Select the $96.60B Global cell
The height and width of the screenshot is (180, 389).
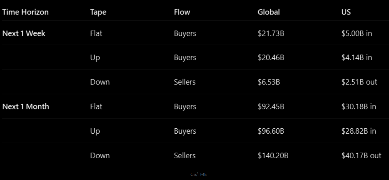click(271, 131)
